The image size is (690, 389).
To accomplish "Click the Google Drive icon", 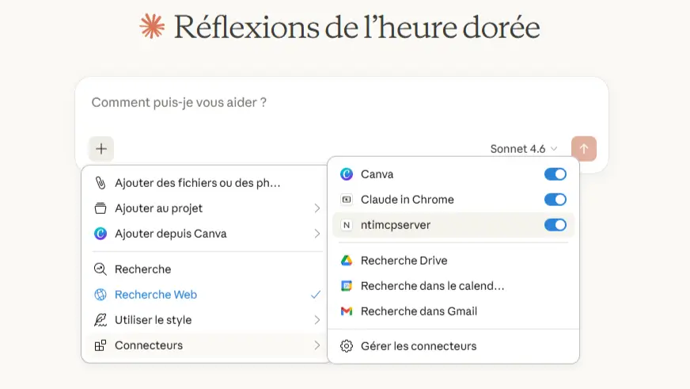I will pos(346,261).
